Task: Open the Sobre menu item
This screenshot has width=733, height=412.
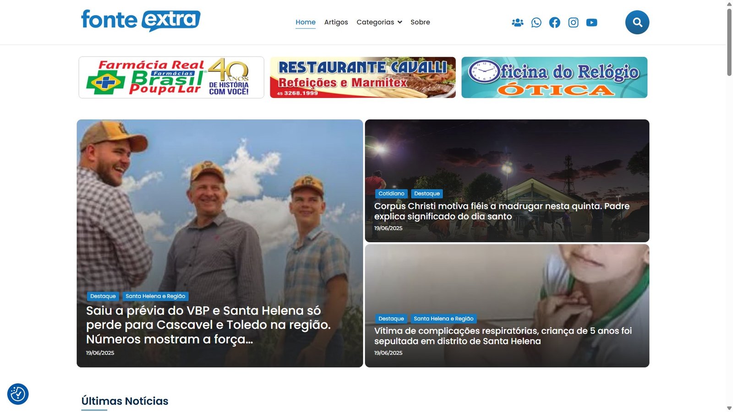Action: tap(420, 22)
